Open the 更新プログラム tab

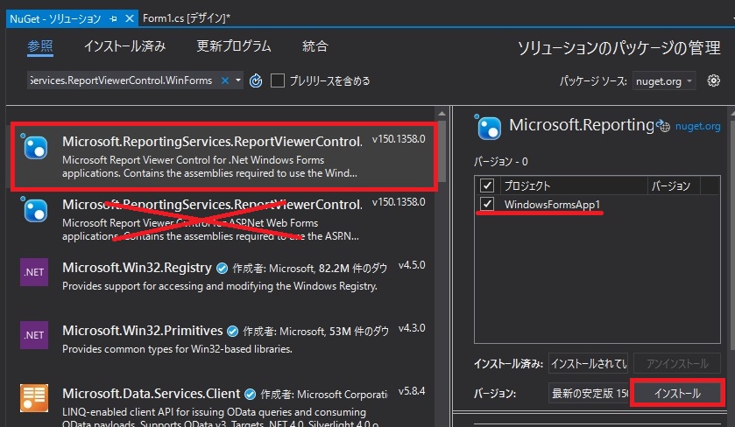233,46
